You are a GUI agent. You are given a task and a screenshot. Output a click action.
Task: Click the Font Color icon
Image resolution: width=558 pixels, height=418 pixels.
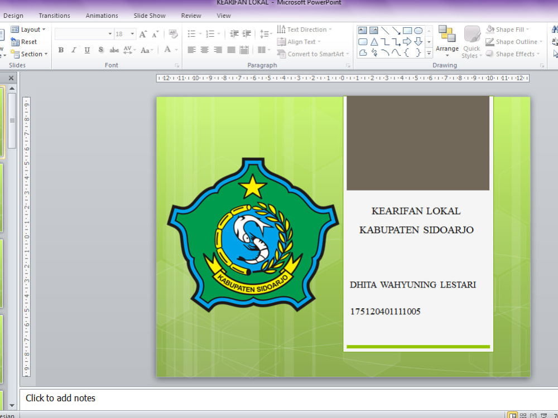[167, 50]
